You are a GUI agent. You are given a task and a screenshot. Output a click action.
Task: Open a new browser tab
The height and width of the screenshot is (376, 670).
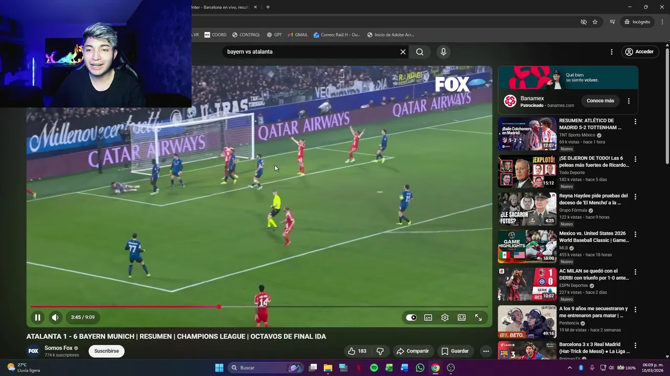268,7
